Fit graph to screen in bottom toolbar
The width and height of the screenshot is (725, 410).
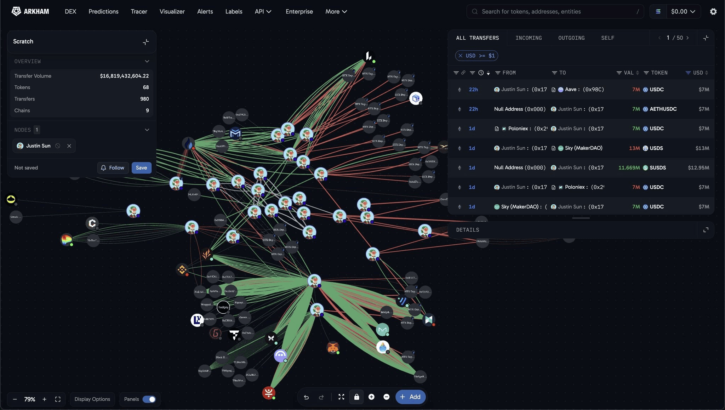341,397
